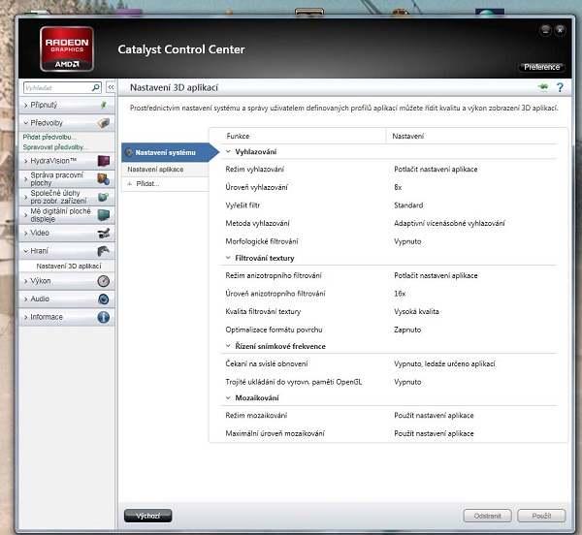The height and width of the screenshot is (535, 582).
Task: Click the Video camcorder icon
Action: point(103,233)
